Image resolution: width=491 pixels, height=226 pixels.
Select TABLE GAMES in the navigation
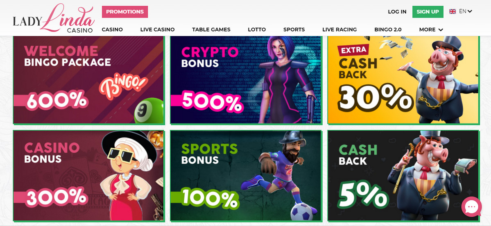coord(211,30)
